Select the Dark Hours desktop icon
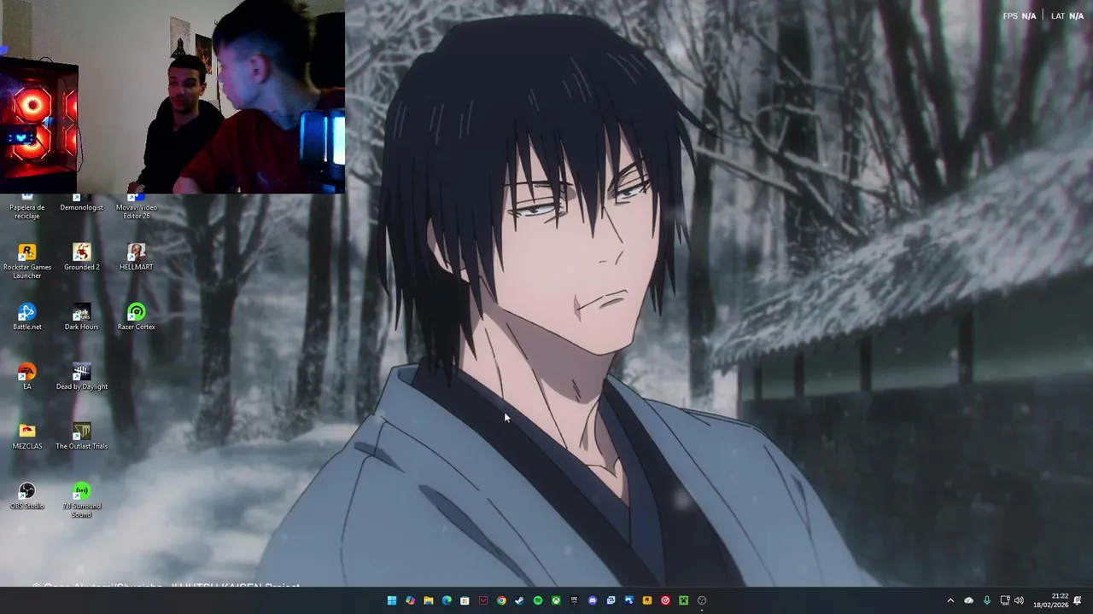The image size is (1093, 614). pos(82,316)
